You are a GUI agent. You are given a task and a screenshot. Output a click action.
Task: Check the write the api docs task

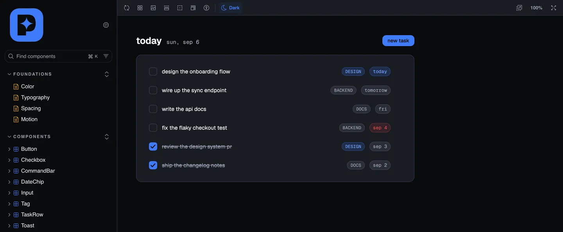pyautogui.click(x=153, y=109)
